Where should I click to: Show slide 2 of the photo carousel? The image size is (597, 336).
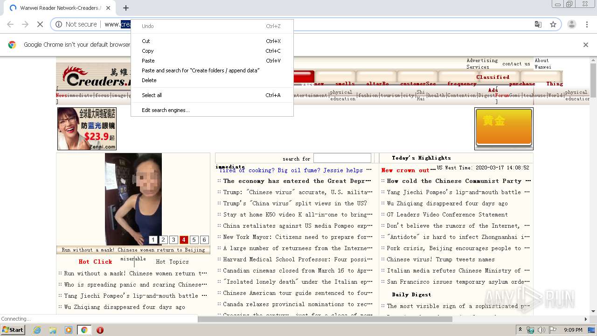[x=163, y=240]
